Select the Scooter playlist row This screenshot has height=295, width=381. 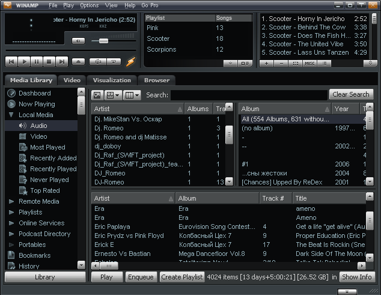(198, 38)
